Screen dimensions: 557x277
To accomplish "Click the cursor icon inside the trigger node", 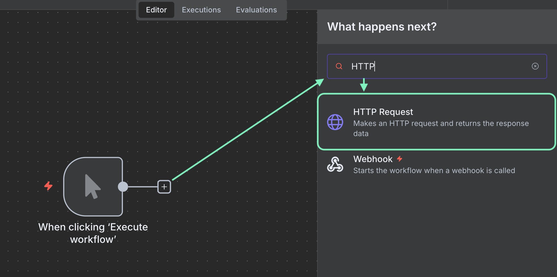I will coord(93,185).
